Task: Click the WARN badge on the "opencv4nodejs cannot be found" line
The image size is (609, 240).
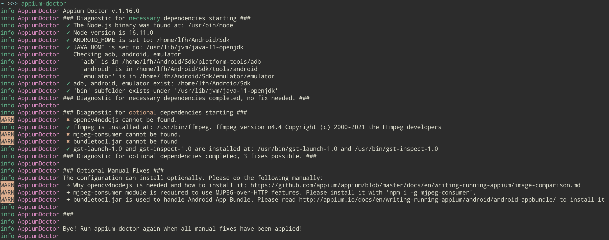Action: (7, 120)
